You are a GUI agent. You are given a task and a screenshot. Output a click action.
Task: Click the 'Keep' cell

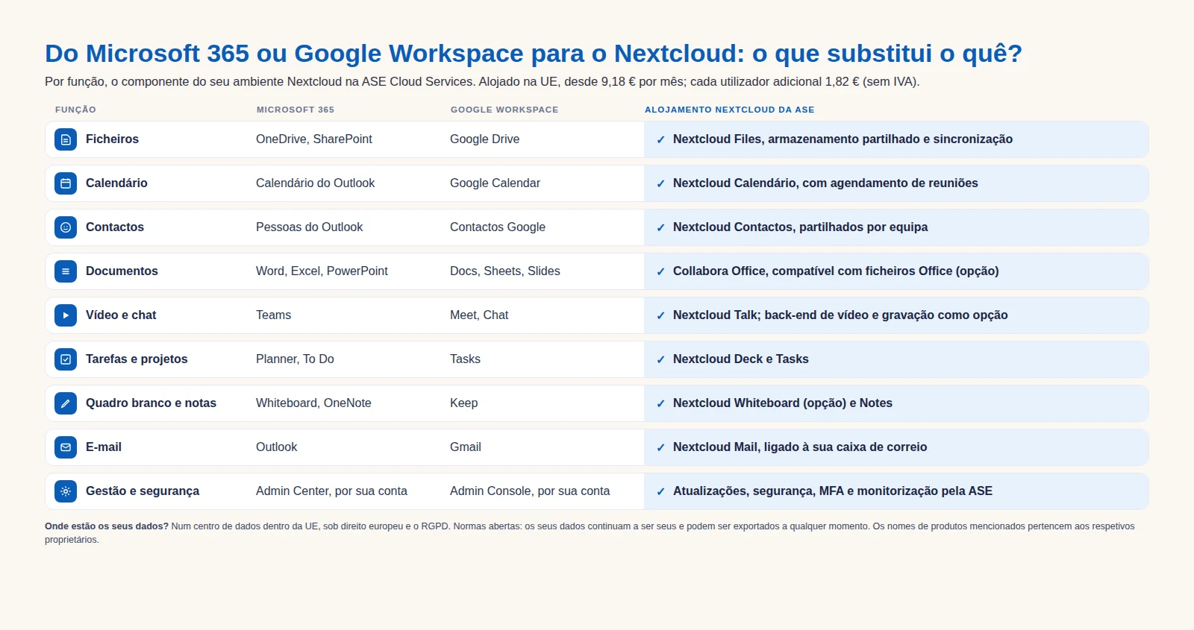464,403
